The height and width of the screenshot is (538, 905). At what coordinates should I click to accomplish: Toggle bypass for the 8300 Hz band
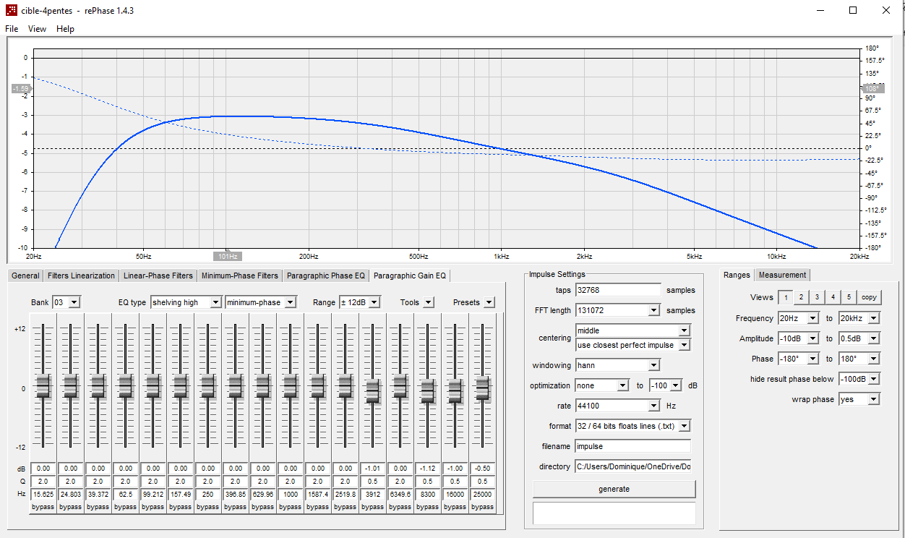click(427, 507)
